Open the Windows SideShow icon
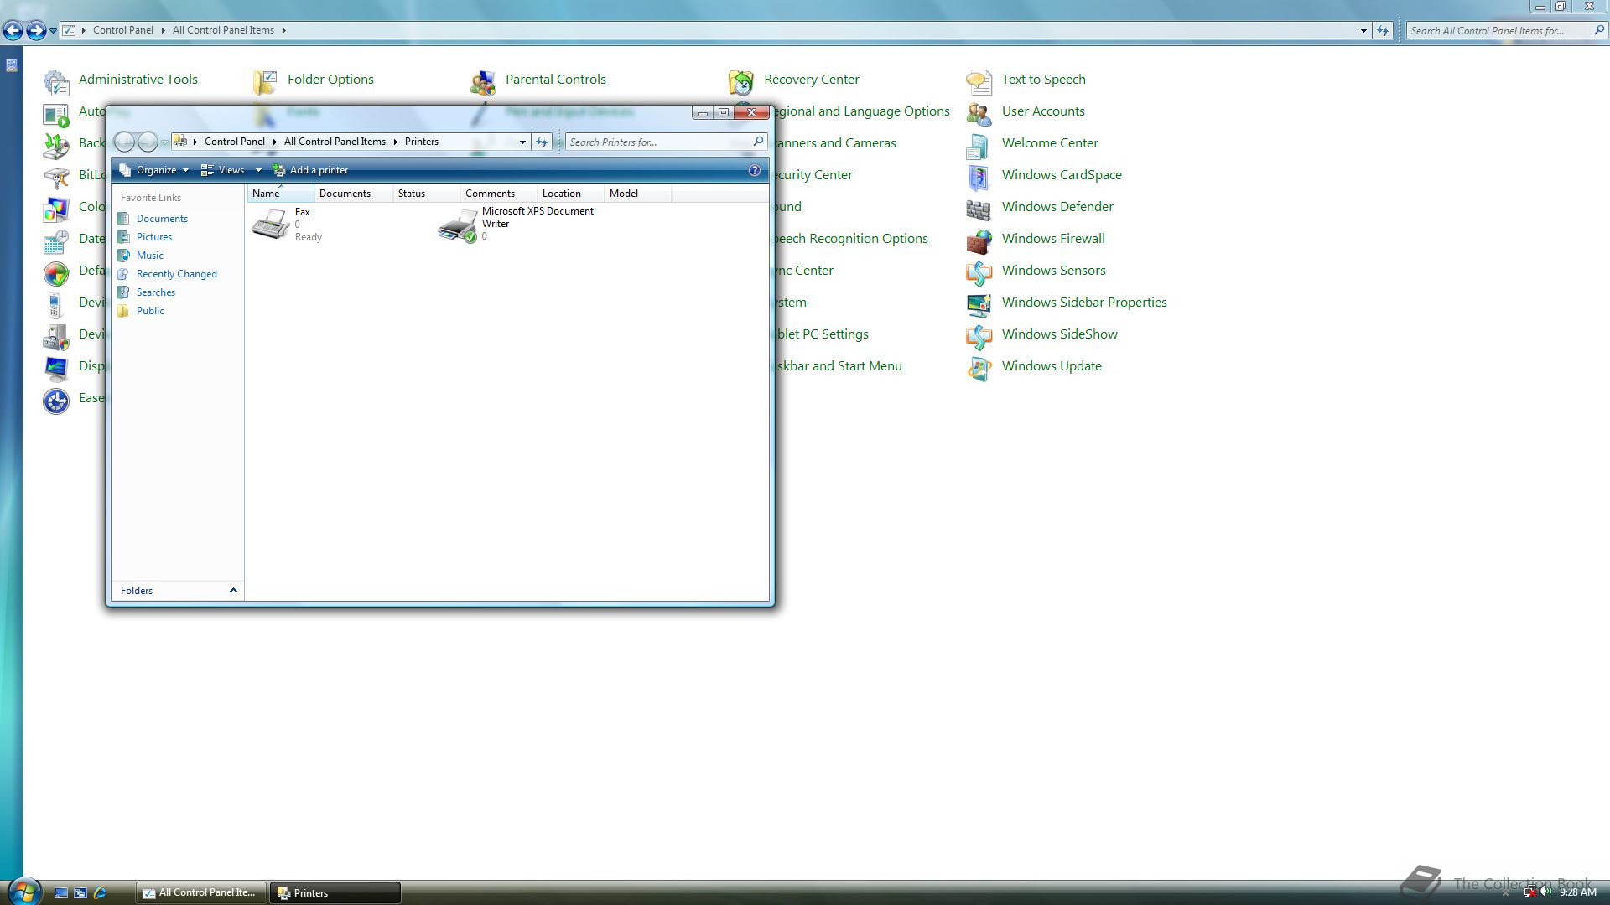Screen dimensions: 1610x905 (x=979, y=336)
